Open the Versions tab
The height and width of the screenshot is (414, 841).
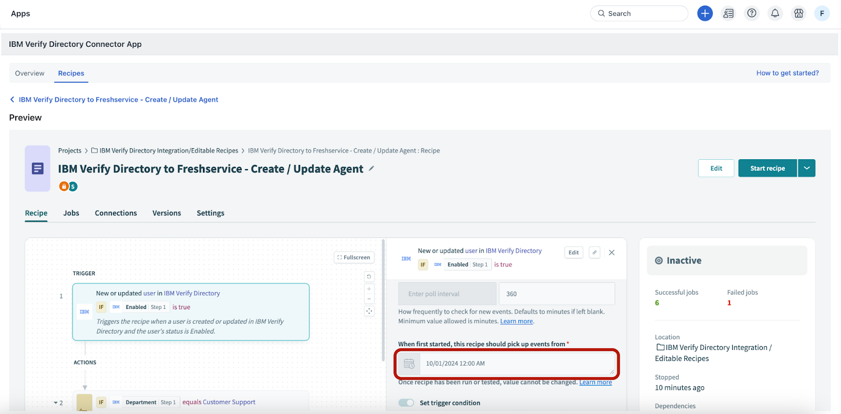[167, 213]
